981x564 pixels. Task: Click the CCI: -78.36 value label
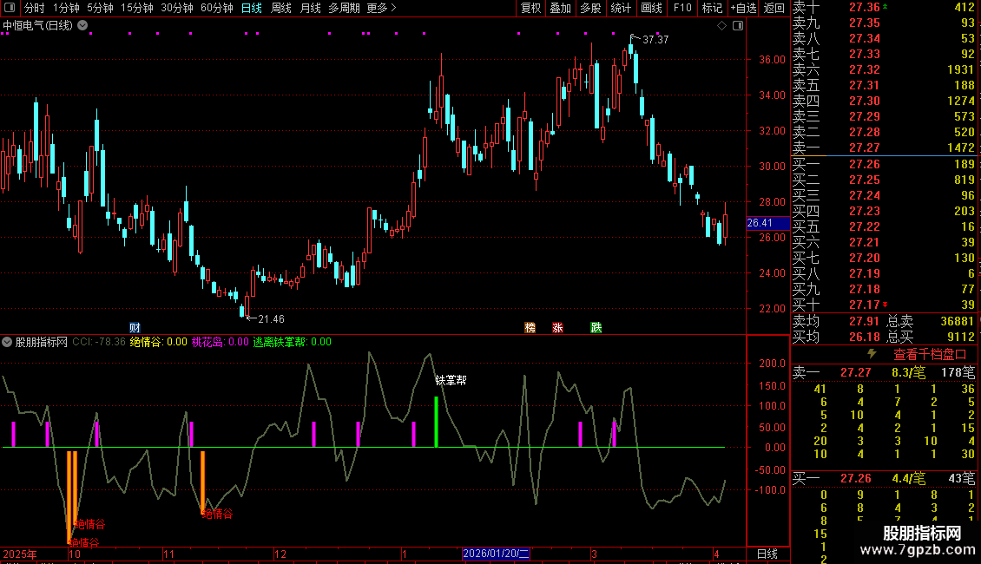pos(99,342)
